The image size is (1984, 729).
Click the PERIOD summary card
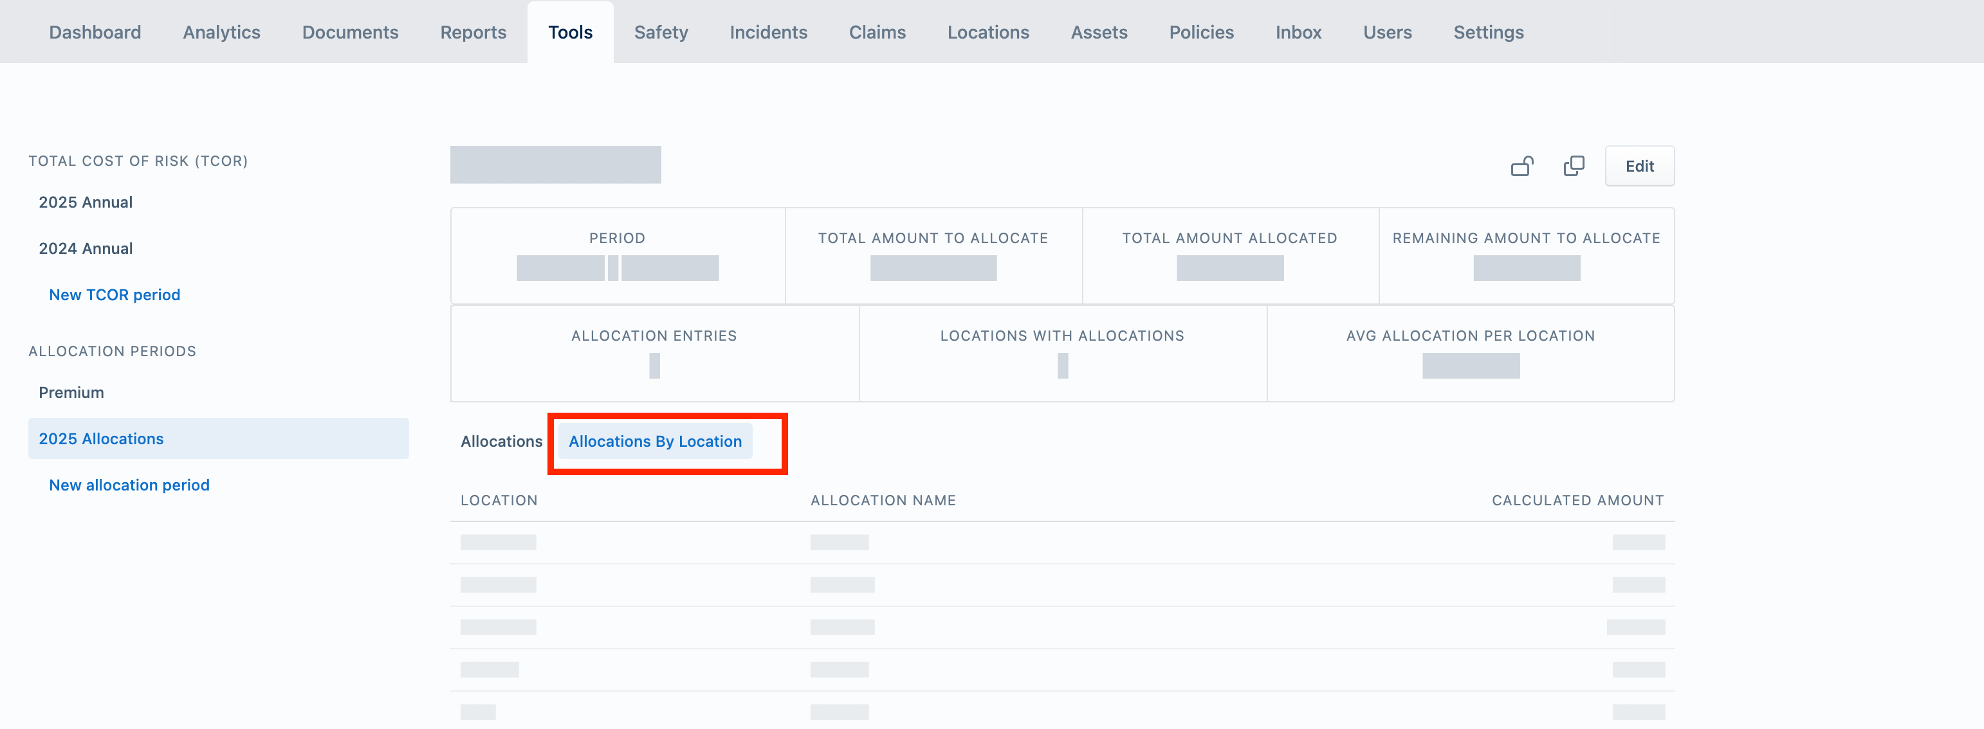618,256
